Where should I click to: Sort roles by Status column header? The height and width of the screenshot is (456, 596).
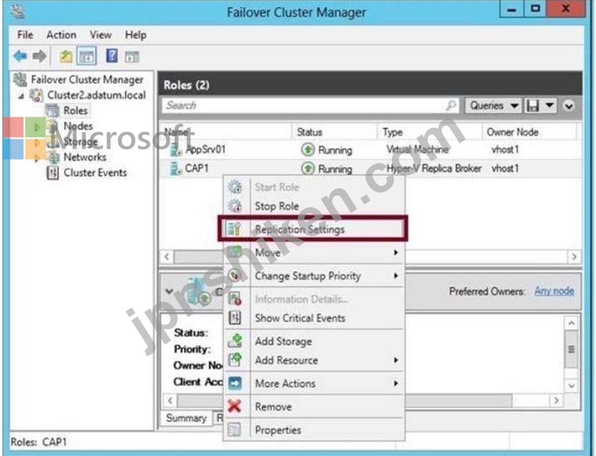(x=334, y=132)
